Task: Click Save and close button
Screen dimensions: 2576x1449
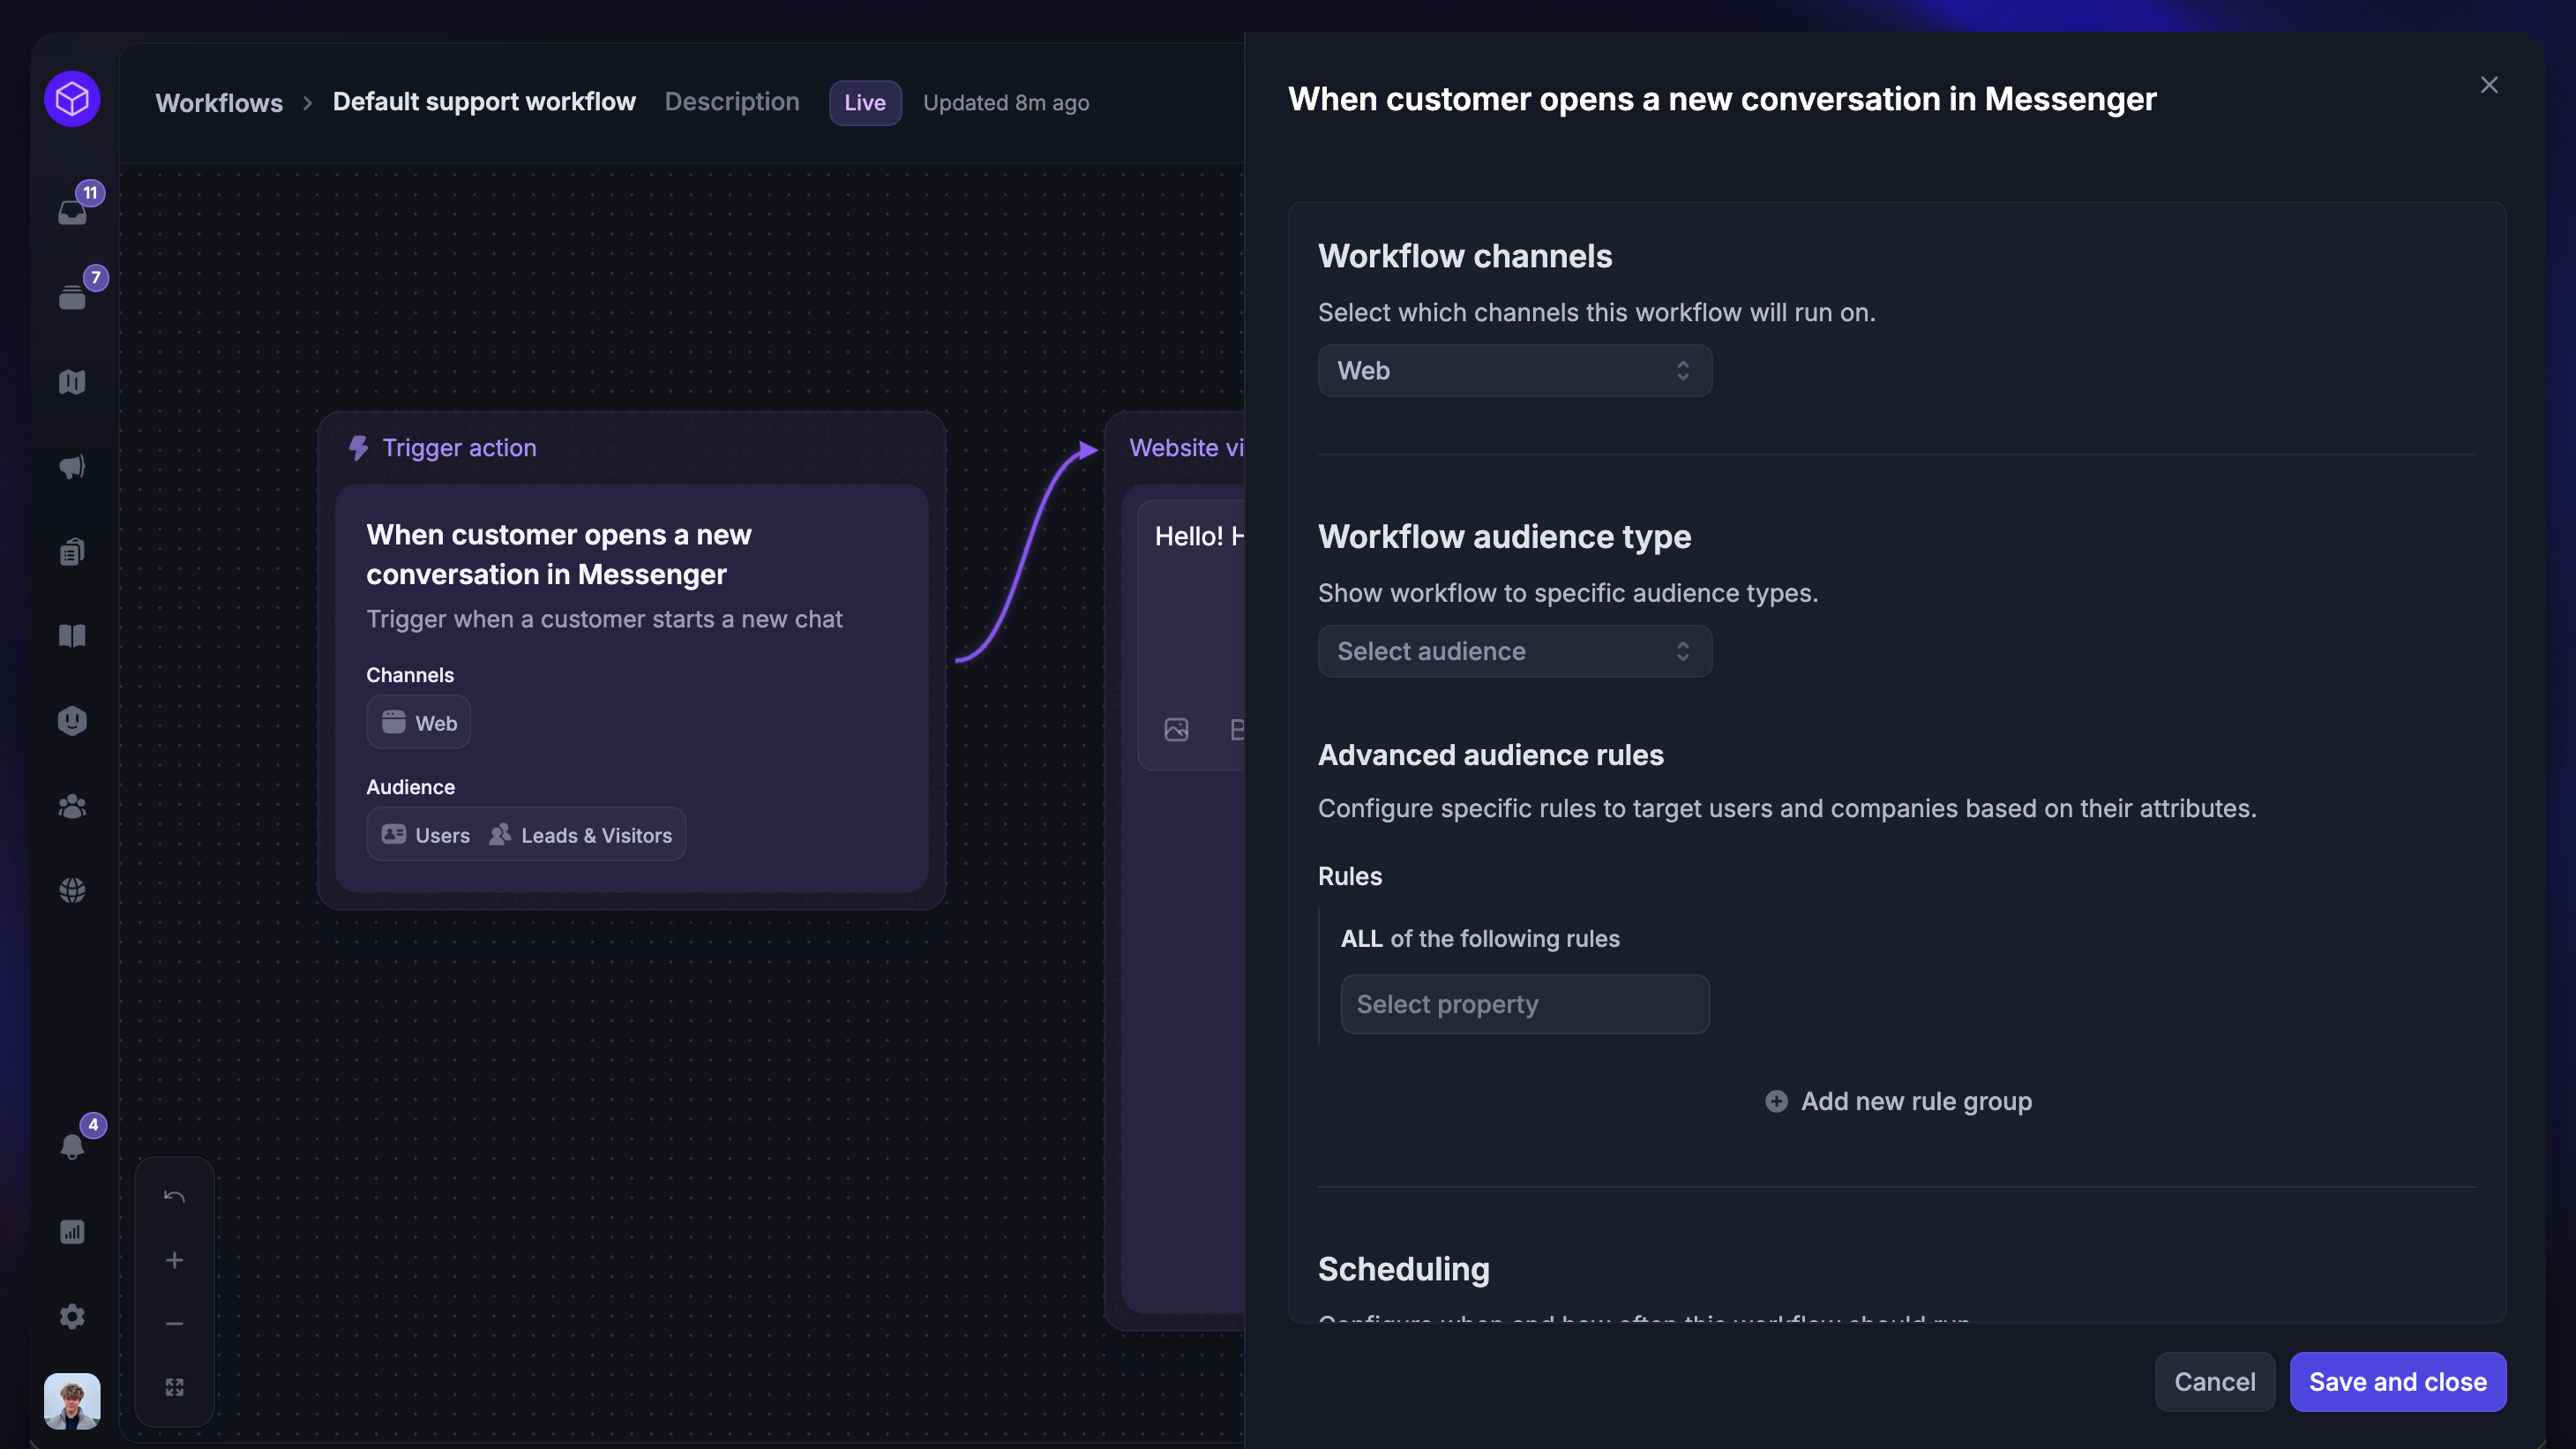Action: [x=2397, y=1381]
